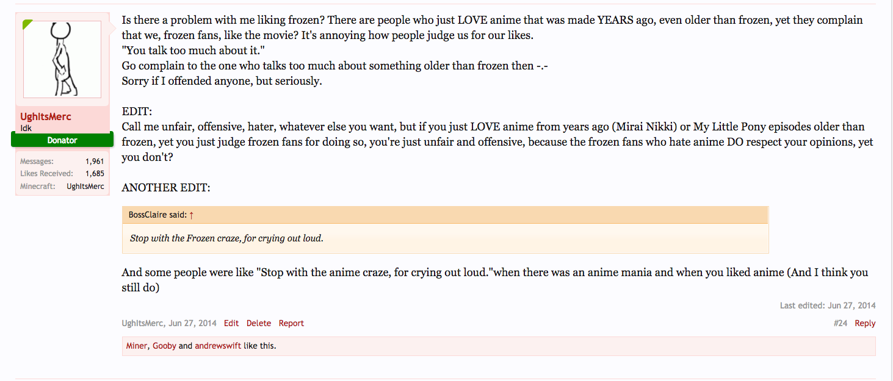893x381 pixels.
Task: Click UghItsMerc author link below the post
Action: [142, 323]
